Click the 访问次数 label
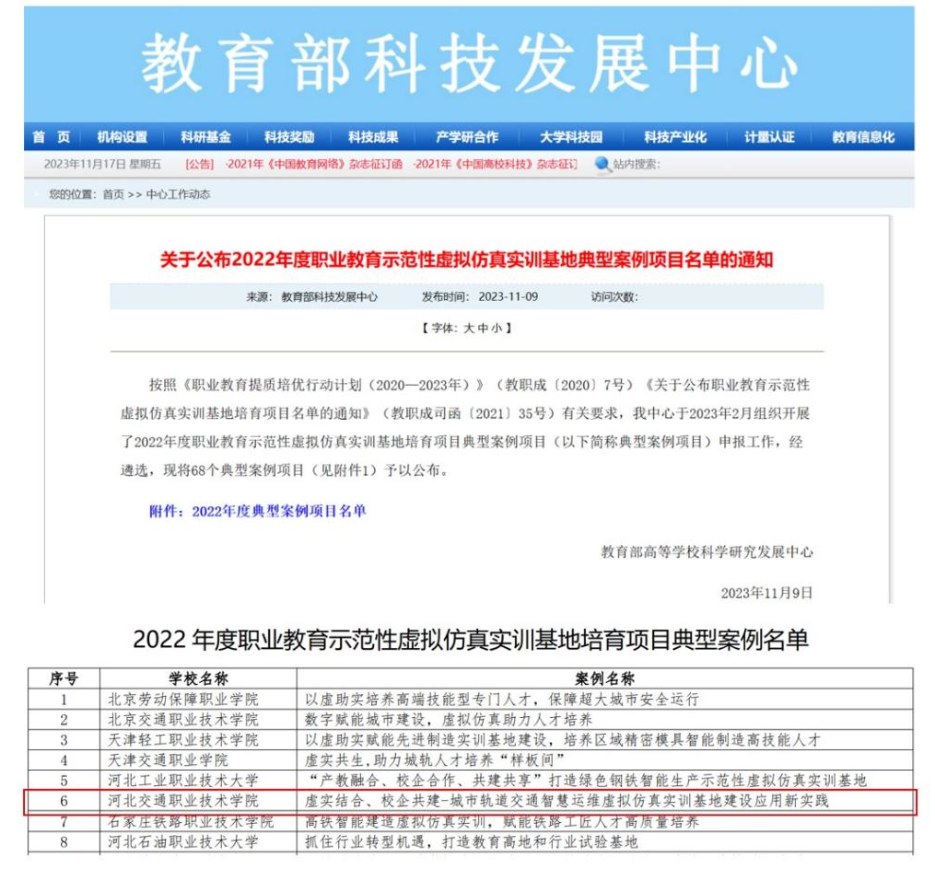This screenshot has height=869, width=935. [614, 296]
